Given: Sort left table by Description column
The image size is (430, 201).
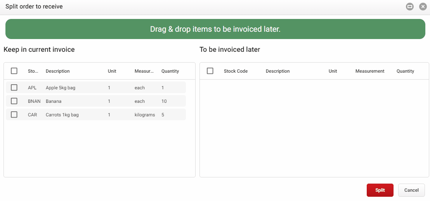Looking at the screenshot, I should pos(58,71).
